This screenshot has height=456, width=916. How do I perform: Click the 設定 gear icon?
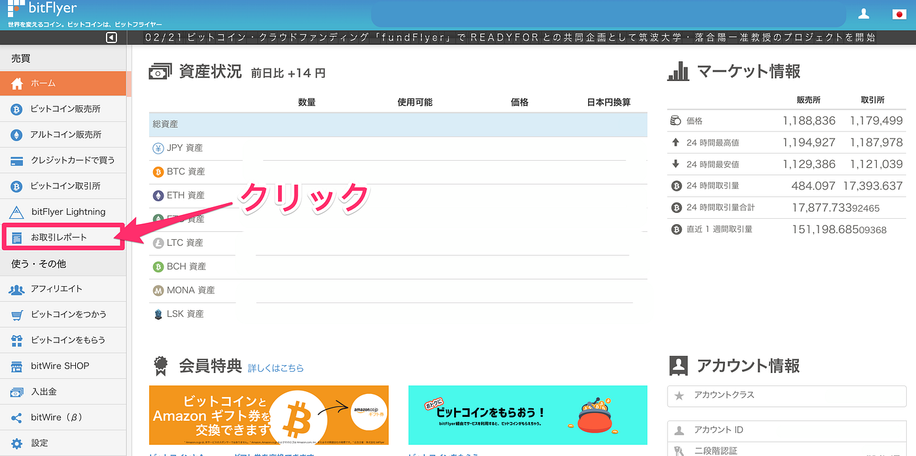pyautogui.click(x=17, y=443)
